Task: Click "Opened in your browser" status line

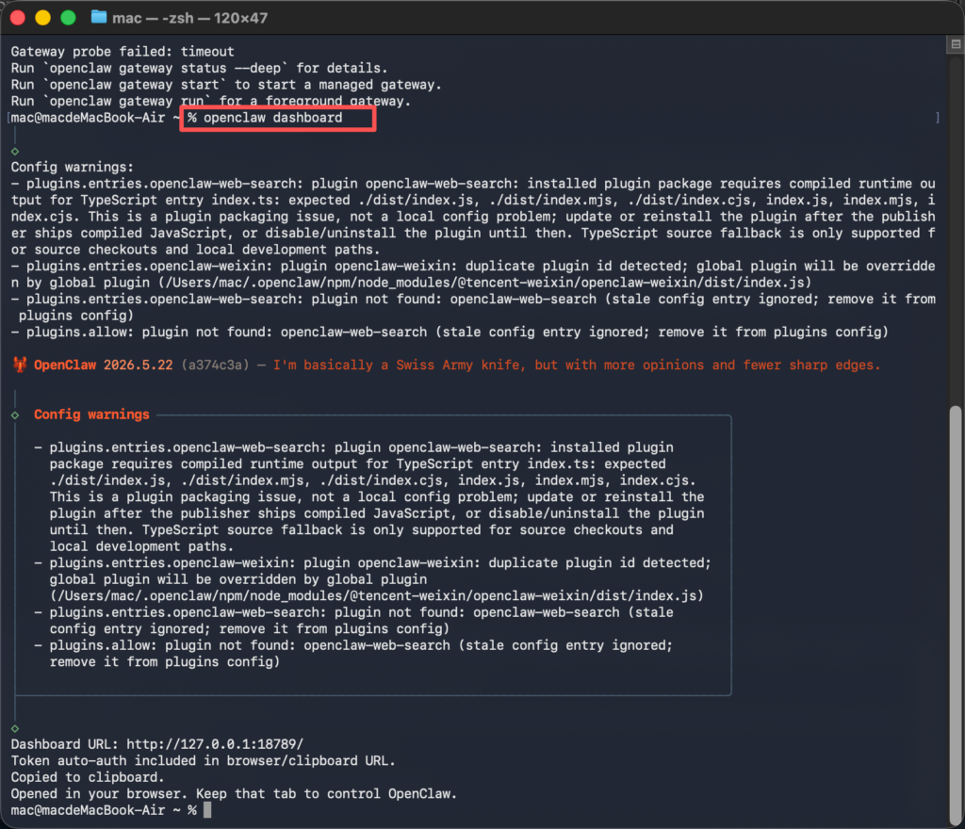Action: click(234, 794)
